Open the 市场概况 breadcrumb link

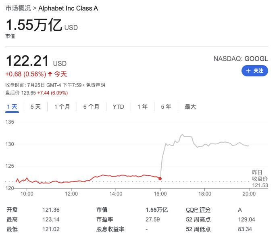[17, 8]
